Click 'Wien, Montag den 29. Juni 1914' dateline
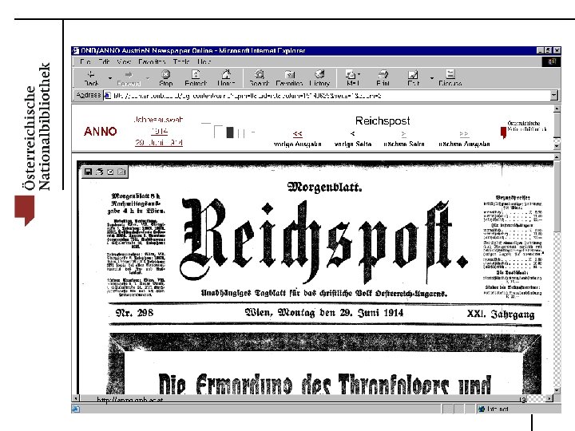The image size is (575, 431). click(x=323, y=313)
